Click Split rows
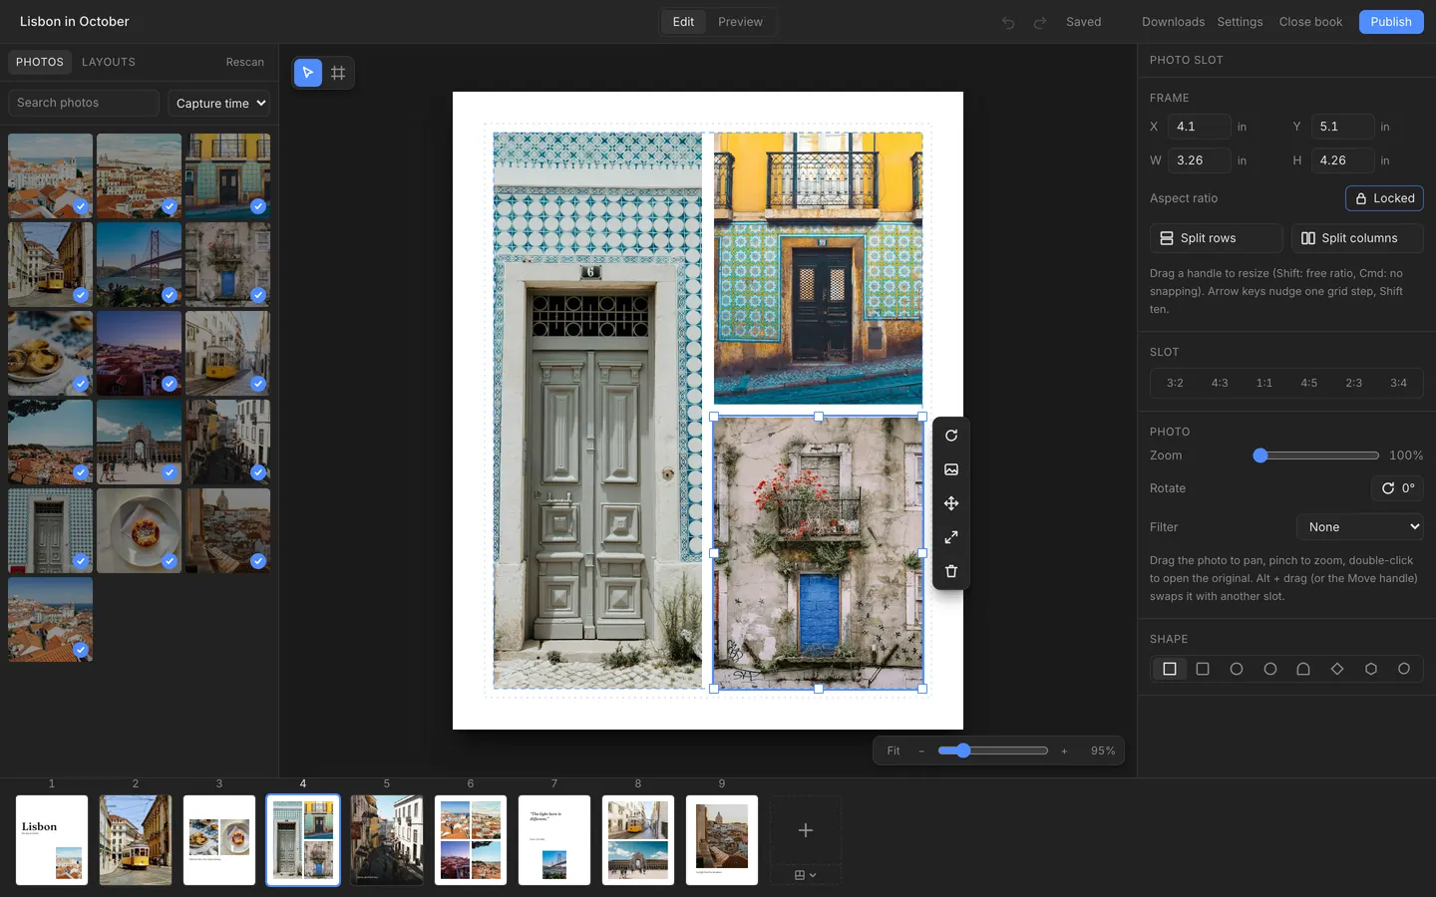The width and height of the screenshot is (1436, 897). 1216,238
